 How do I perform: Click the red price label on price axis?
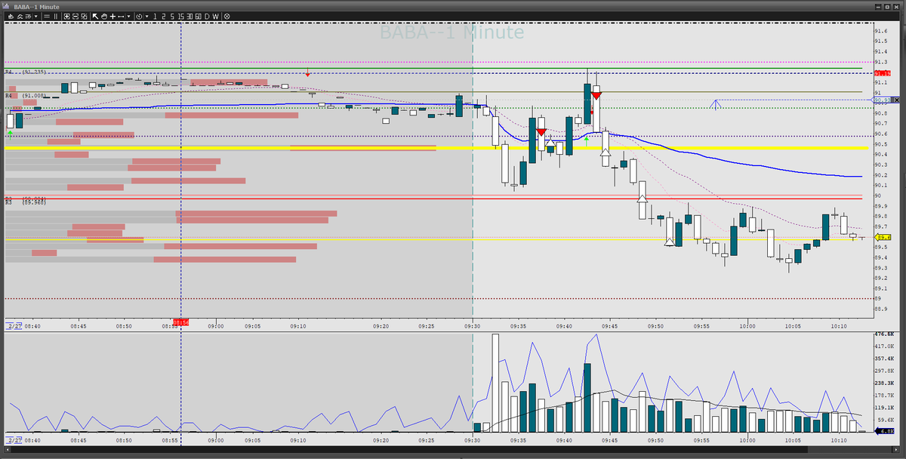pyautogui.click(x=882, y=73)
